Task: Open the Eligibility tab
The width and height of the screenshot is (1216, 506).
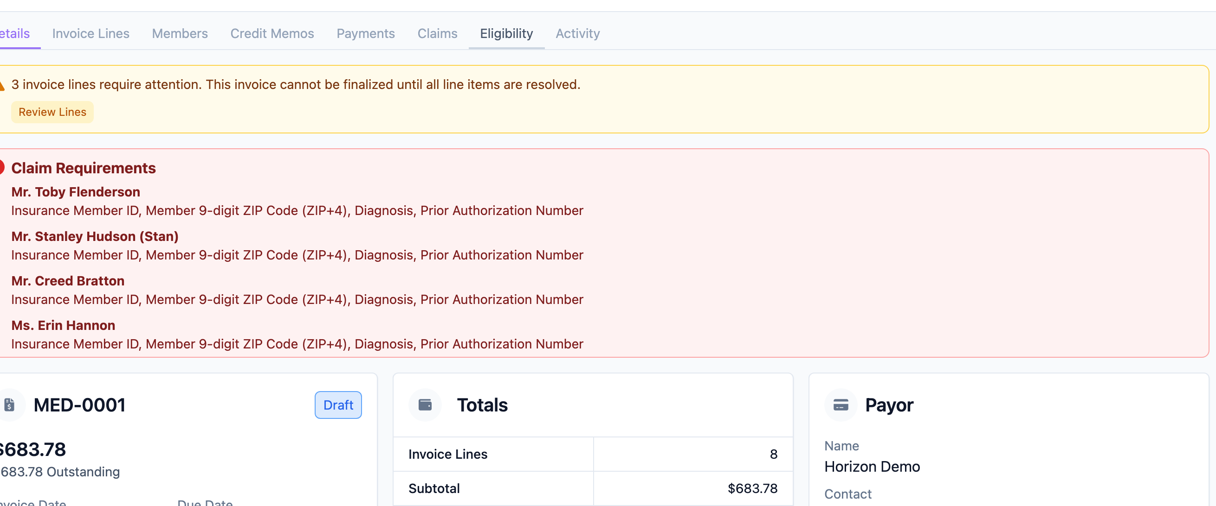Action: pos(506,33)
